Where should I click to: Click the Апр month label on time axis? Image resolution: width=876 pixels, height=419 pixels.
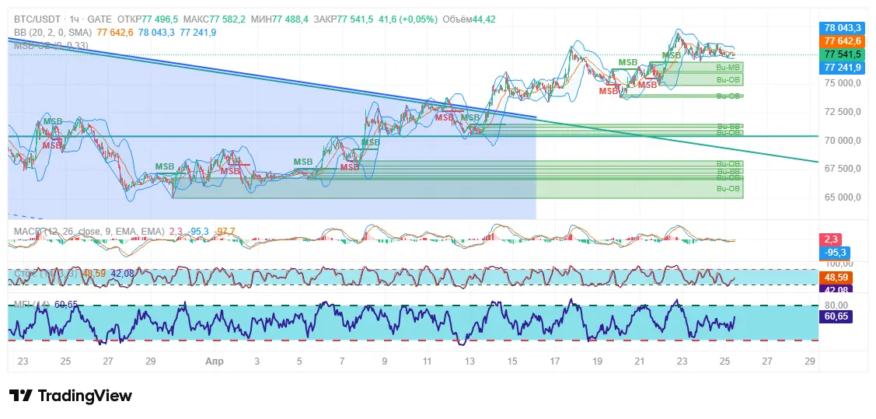215,361
